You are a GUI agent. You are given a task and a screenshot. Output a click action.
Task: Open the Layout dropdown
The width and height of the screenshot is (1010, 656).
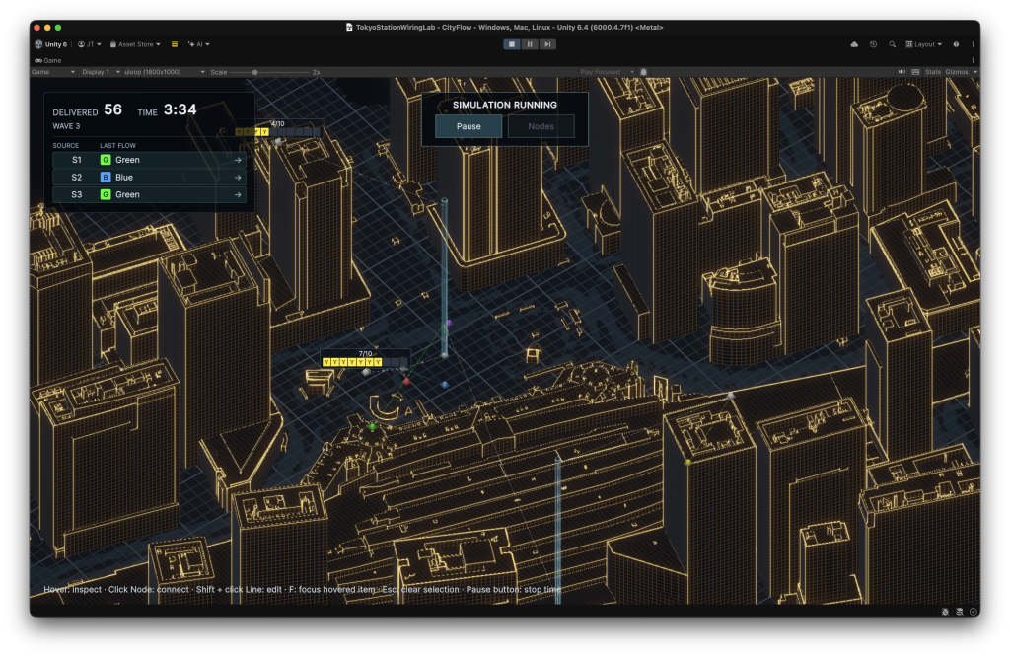(x=923, y=44)
